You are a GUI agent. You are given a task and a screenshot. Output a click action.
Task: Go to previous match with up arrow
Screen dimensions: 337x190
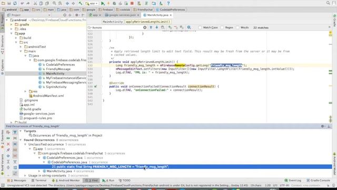151,27
